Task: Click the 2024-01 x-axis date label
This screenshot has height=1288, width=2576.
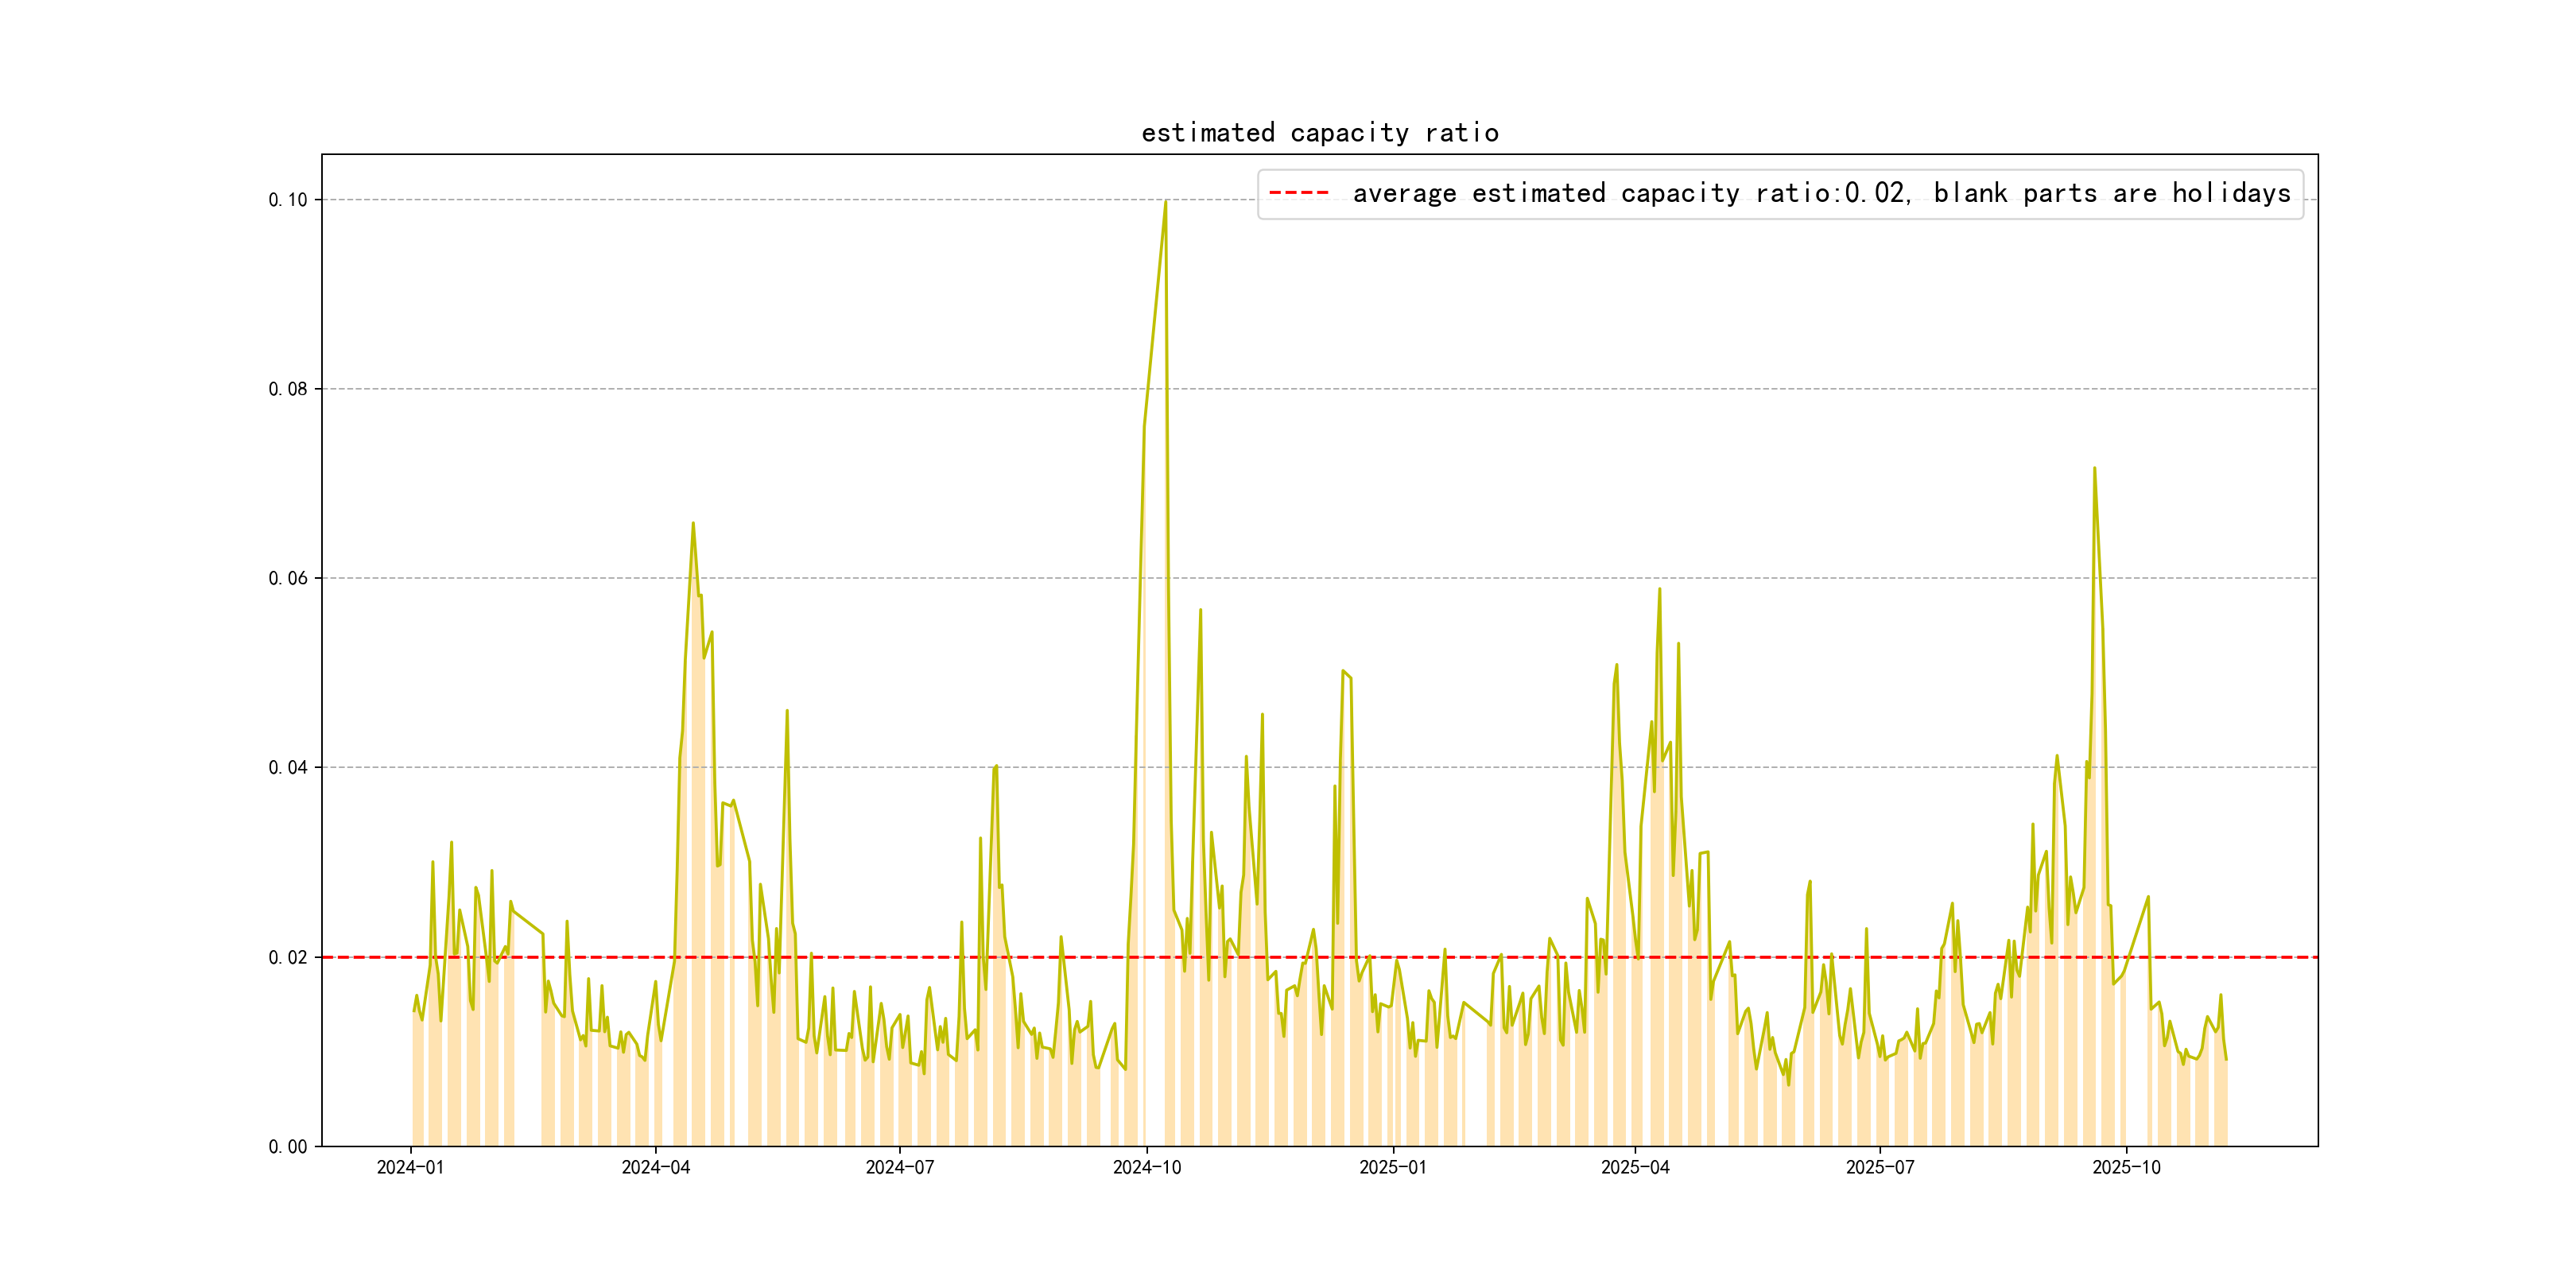Action: [410, 1168]
